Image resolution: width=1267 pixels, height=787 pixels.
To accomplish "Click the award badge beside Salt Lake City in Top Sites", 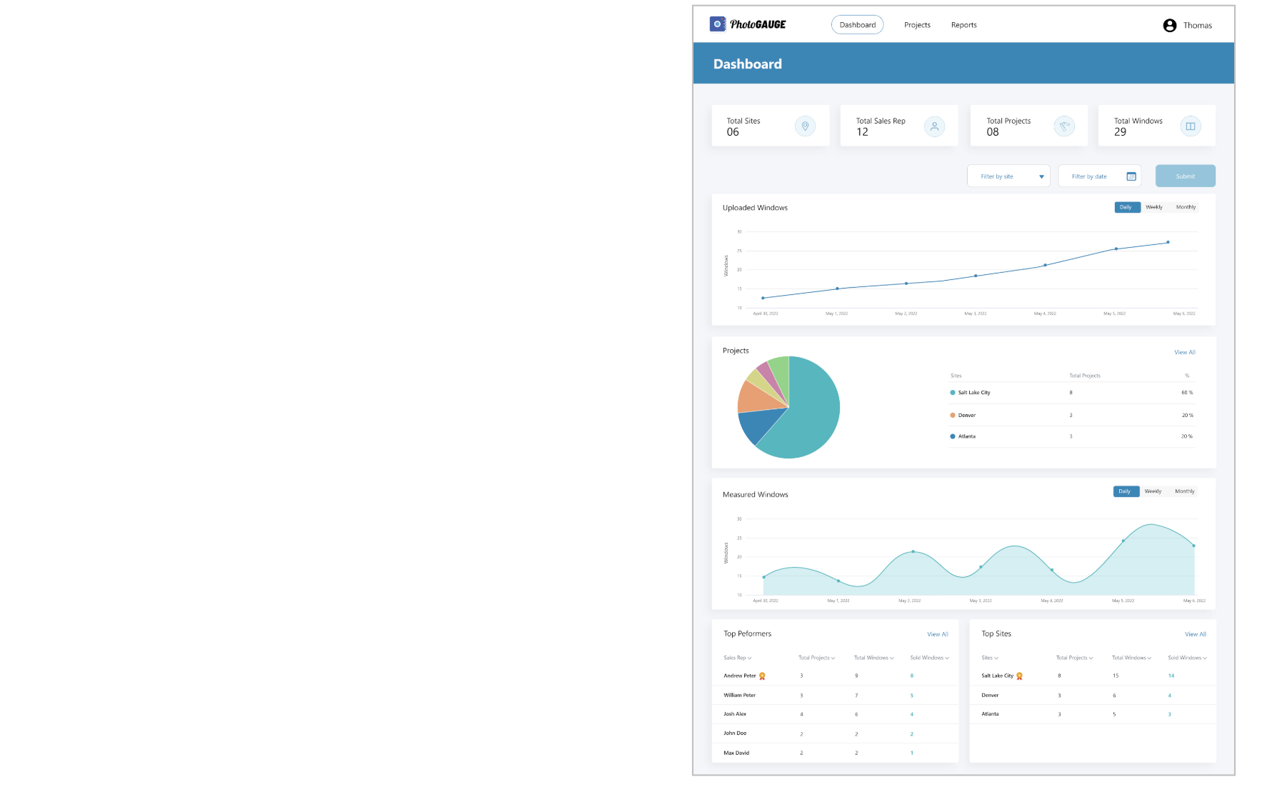I will click(x=1019, y=676).
